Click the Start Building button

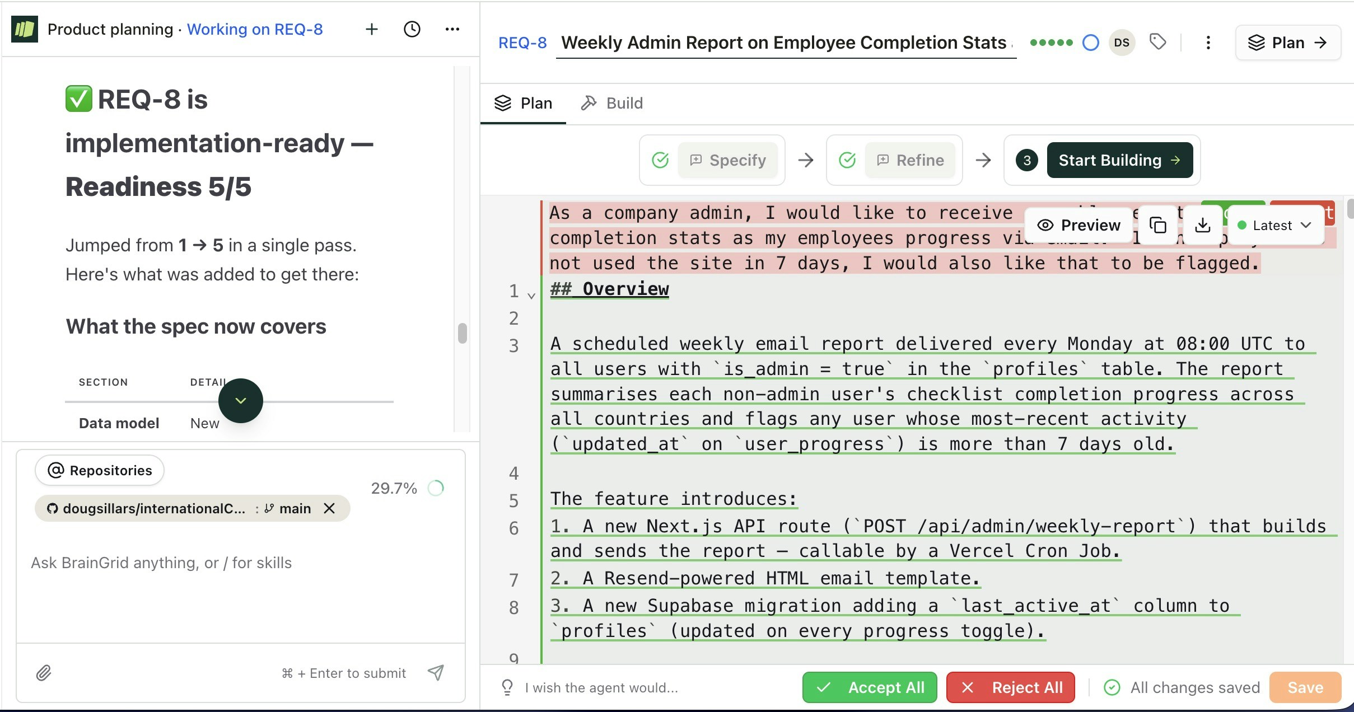tap(1119, 160)
